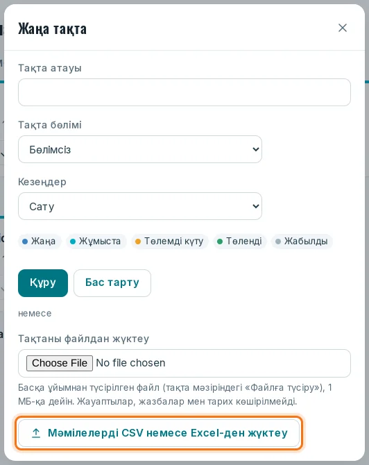Viewport: 369px width, 465px height.
Task: Click the file size hint paragraph
Action: click(x=175, y=394)
